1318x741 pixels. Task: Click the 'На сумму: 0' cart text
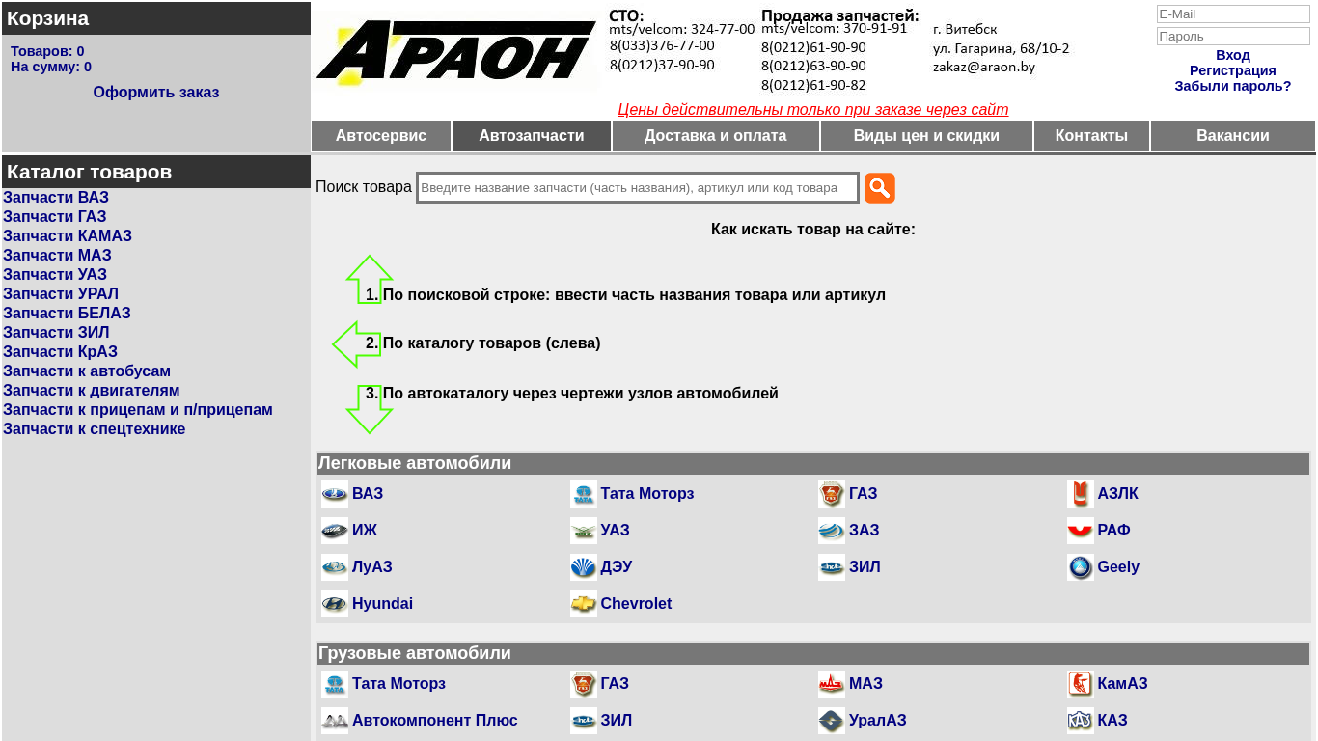click(51, 67)
